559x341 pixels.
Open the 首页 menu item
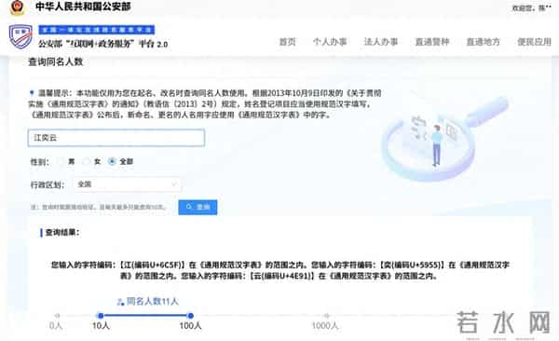click(x=287, y=42)
